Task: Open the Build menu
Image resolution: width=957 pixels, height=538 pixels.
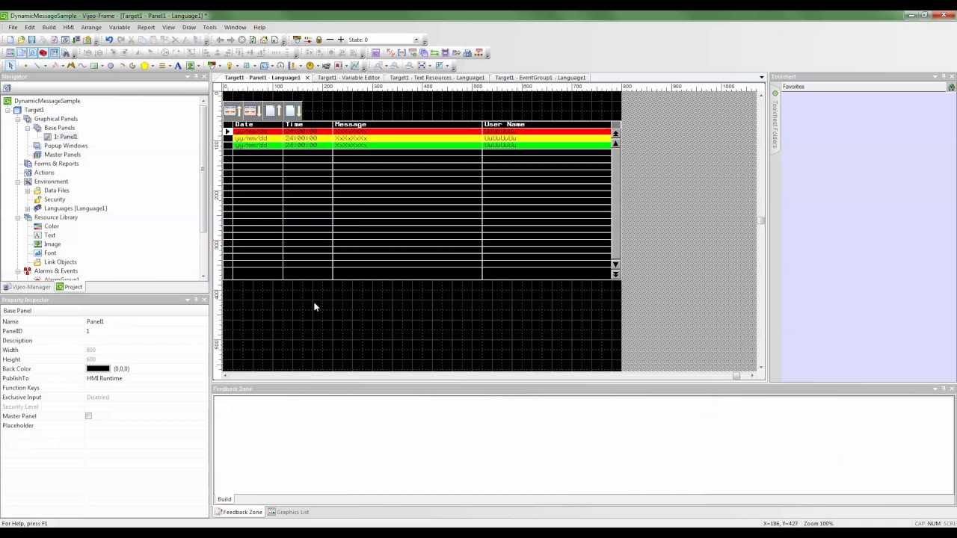Action: click(49, 27)
